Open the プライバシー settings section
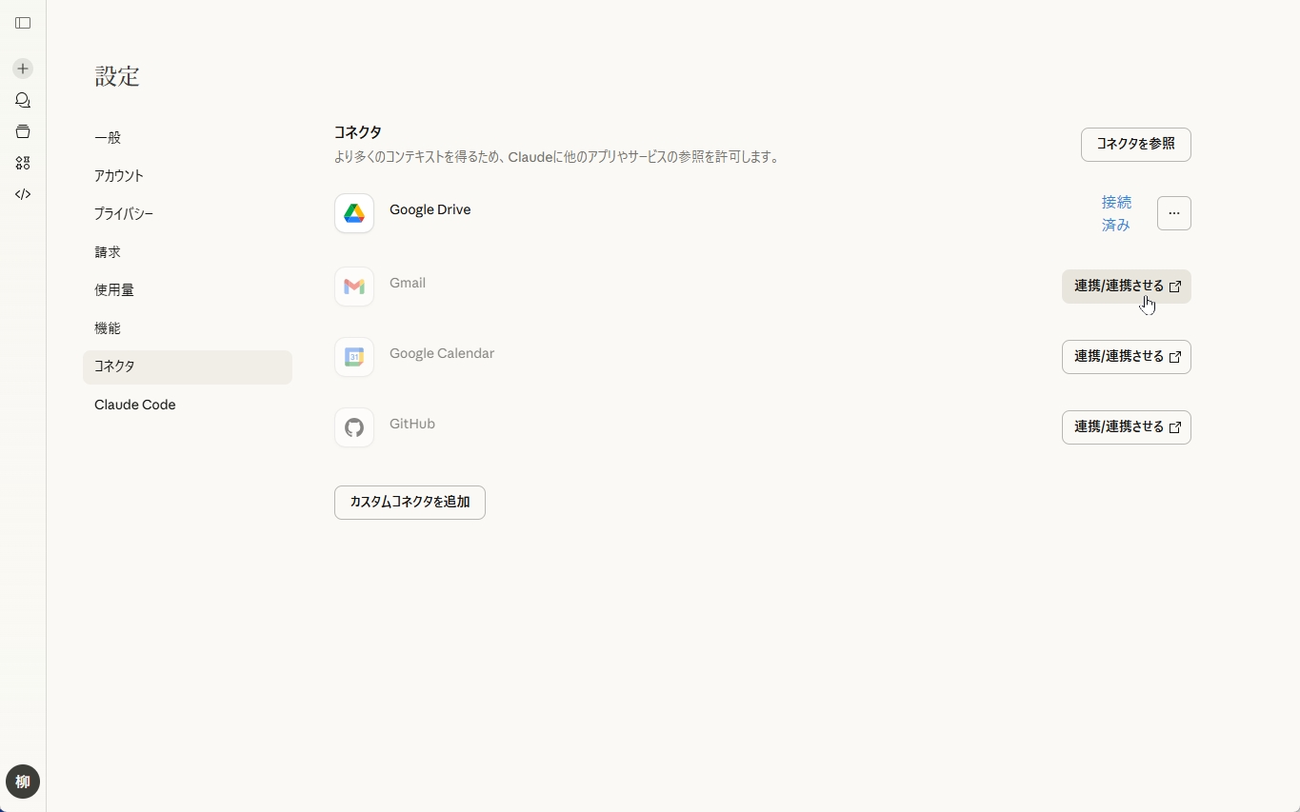Image resolution: width=1300 pixels, height=812 pixels. point(123,214)
